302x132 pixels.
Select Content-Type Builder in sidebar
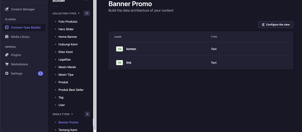tap(24, 28)
